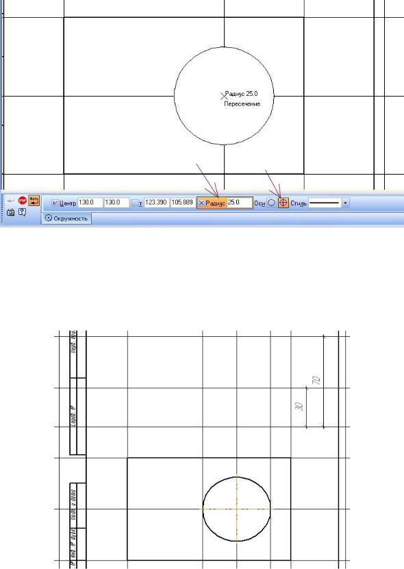Toggle the Центр checkbox

point(55,203)
